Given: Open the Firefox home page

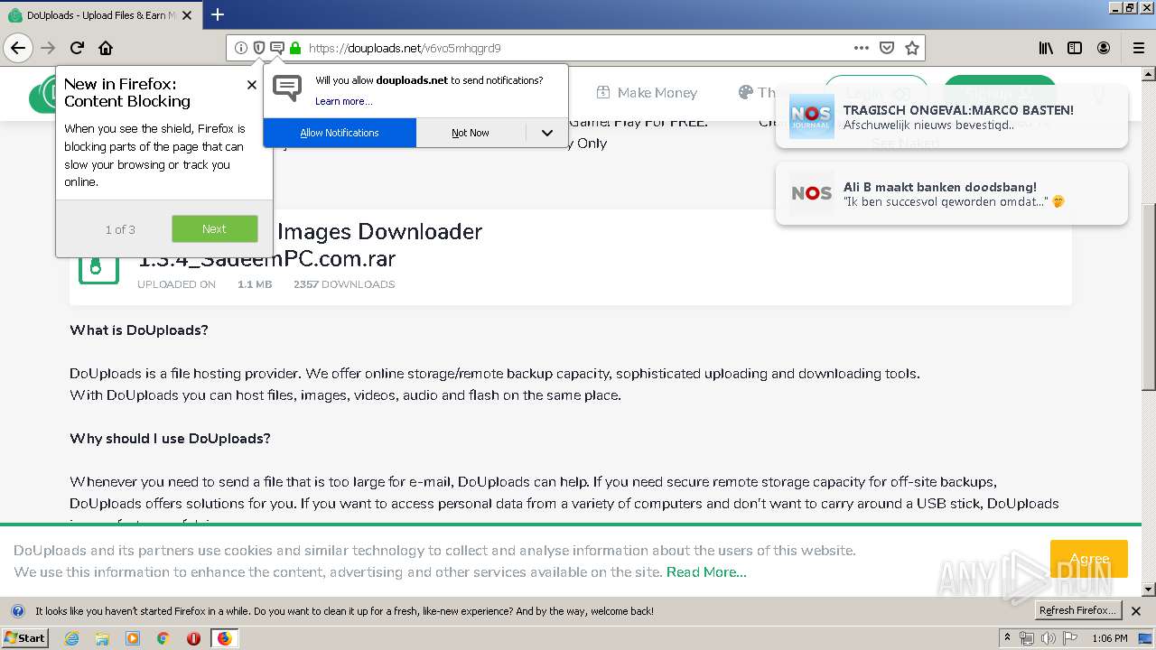Looking at the screenshot, I should (106, 48).
